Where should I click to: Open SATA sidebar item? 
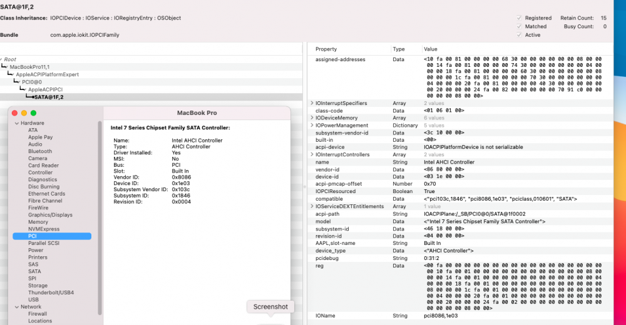34,272
